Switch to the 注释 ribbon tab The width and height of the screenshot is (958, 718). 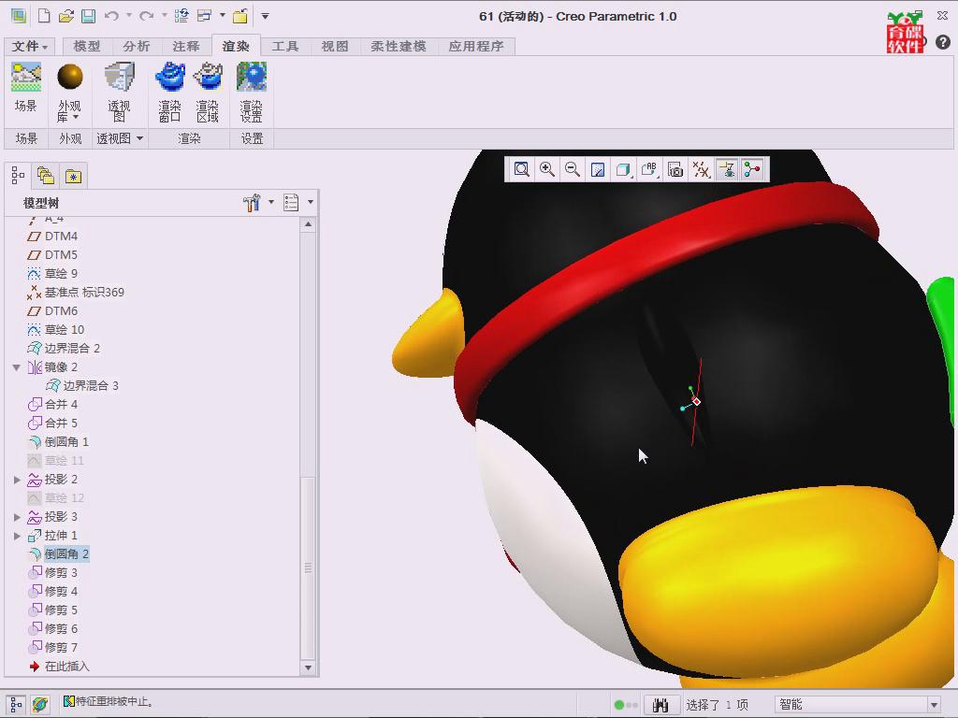point(186,47)
